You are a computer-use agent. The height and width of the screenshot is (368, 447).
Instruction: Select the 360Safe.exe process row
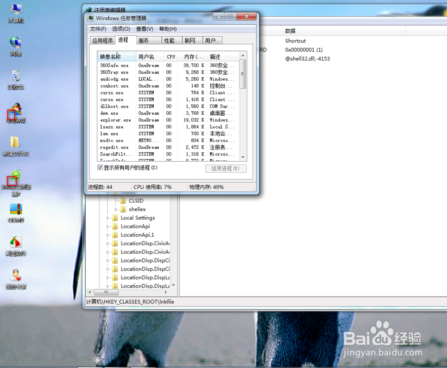(x=168, y=66)
